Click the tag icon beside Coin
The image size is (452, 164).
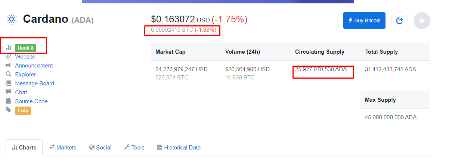tap(9, 110)
